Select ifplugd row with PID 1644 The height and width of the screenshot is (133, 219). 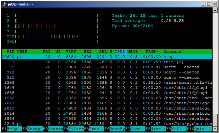point(107,88)
